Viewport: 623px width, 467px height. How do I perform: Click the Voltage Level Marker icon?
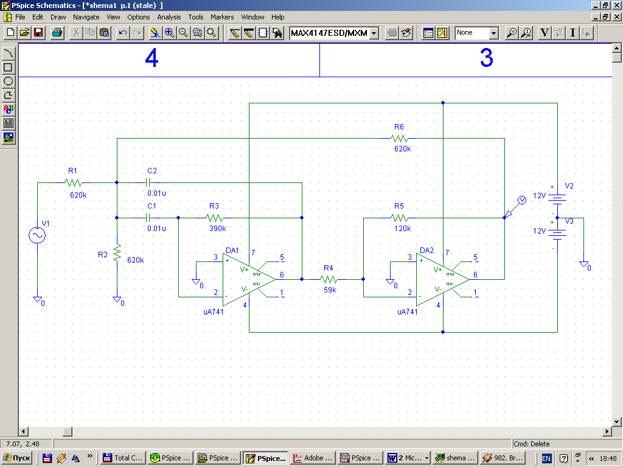tap(512, 33)
